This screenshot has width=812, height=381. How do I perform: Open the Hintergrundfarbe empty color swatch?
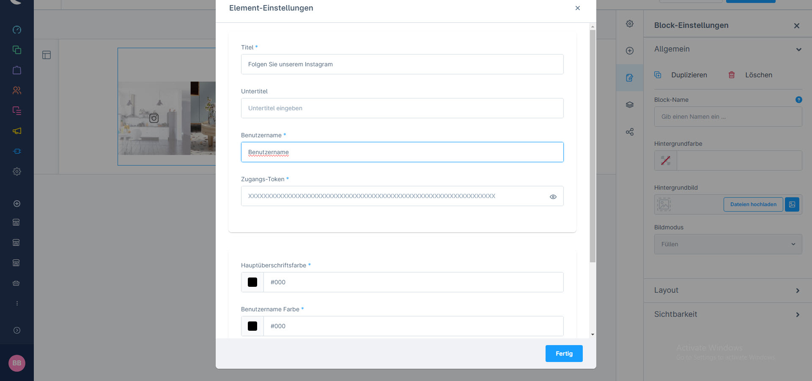[x=666, y=161]
